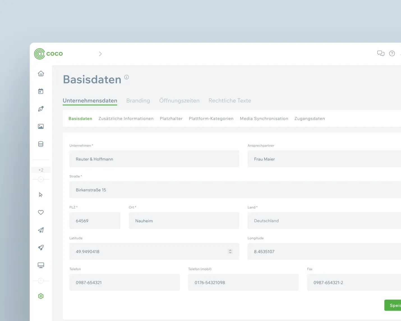Click the Longitude field showing 8.4535107
The width and height of the screenshot is (401, 321).
pyautogui.click(x=324, y=251)
